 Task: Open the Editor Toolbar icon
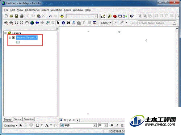tap(103, 16)
